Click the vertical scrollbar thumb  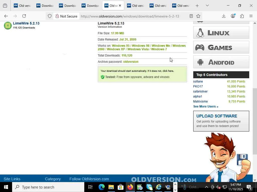pyautogui.click(x=255, y=121)
